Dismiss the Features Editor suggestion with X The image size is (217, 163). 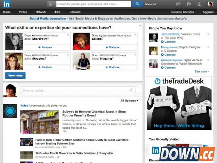pos(208,34)
